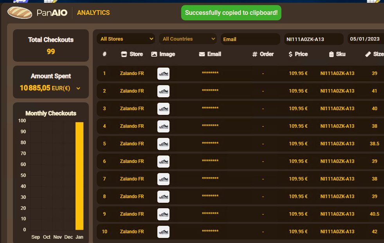Click the Total Checkouts card
The height and width of the screenshot is (243, 384).
51,45
